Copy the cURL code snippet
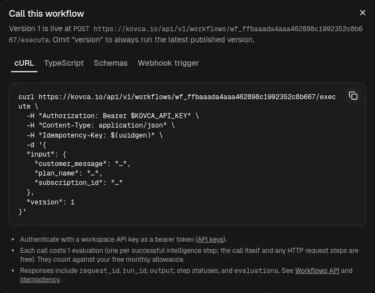This screenshot has width=375, height=293. [x=353, y=96]
